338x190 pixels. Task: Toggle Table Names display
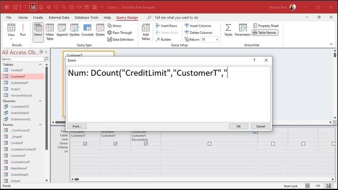[265, 33]
